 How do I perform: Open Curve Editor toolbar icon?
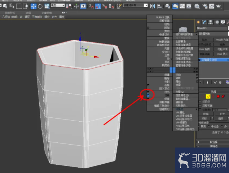(x=182, y=6)
